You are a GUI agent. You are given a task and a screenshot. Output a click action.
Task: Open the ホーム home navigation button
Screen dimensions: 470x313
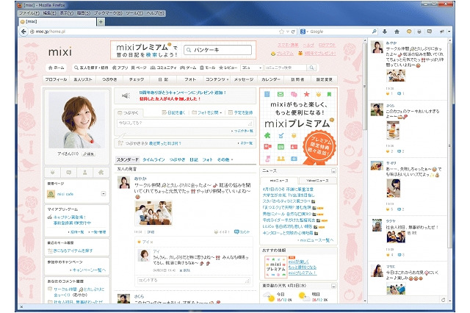(57, 68)
